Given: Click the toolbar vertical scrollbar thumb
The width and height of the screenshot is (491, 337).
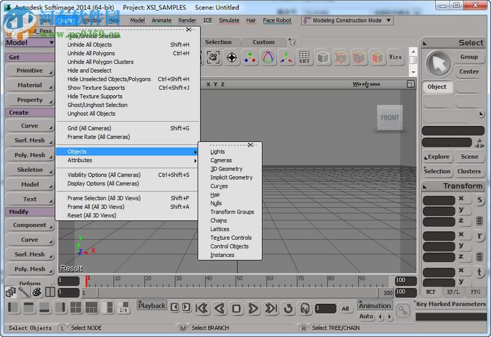Looking at the screenshot, I should (413, 60).
